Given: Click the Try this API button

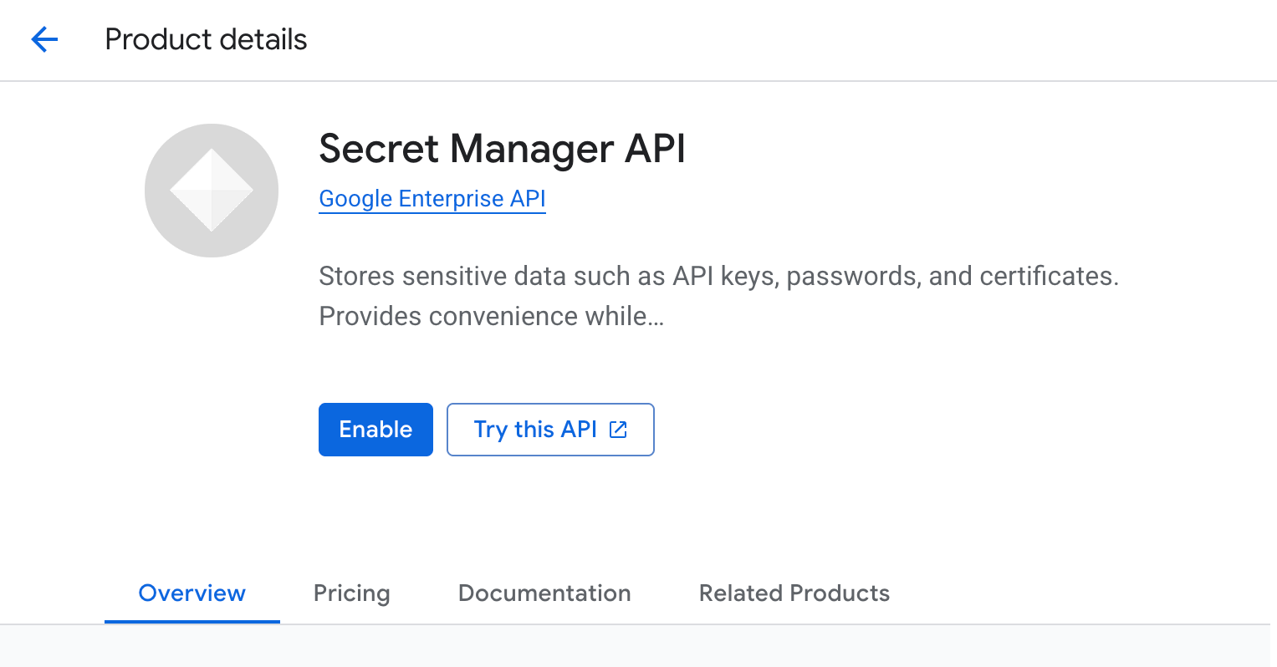Looking at the screenshot, I should pyautogui.click(x=549, y=429).
